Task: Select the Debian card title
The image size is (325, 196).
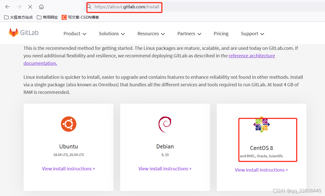Action: click(x=165, y=146)
